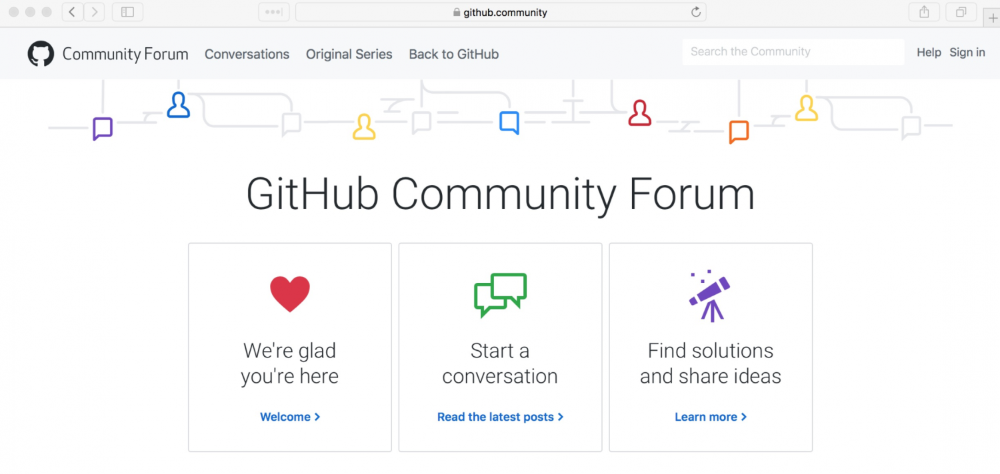The height and width of the screenshot is (474, 1000).
Task: Click the github.community address bar
Action: (501, 12)
